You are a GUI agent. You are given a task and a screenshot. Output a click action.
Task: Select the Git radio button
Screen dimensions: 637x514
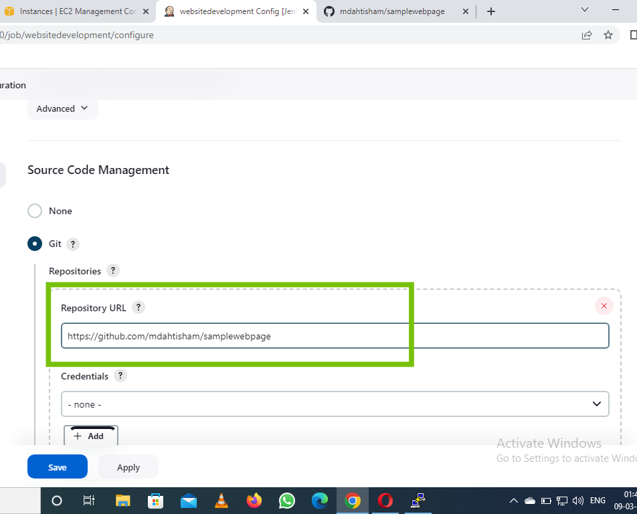[35, 244]
